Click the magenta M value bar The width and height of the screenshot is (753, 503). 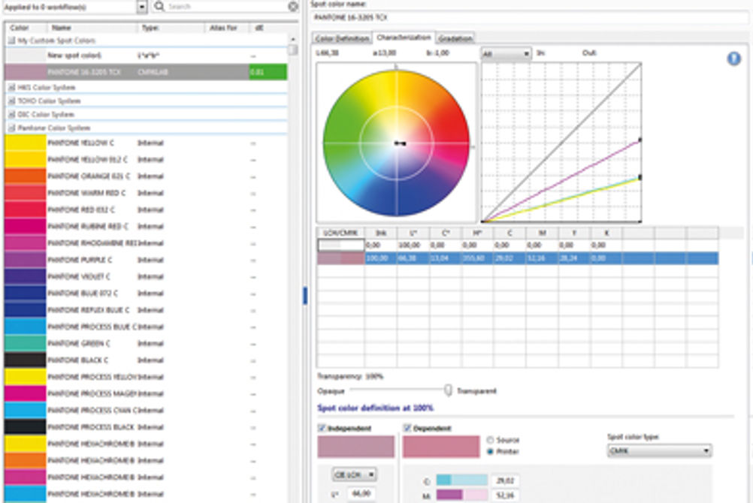(x=461, y=495)
